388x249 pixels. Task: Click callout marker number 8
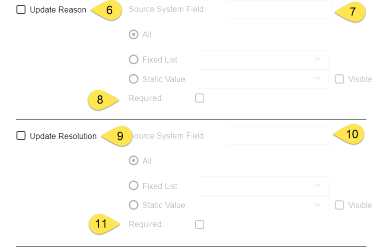tap(100, 99)
